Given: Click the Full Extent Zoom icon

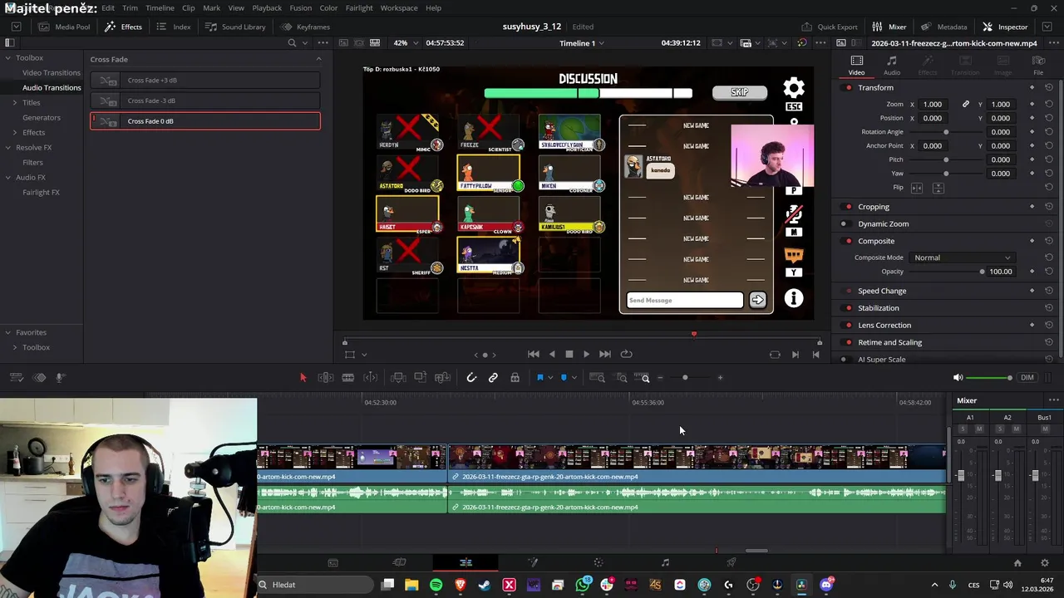Looking at the screenshot, I should [x=597, y=378].
